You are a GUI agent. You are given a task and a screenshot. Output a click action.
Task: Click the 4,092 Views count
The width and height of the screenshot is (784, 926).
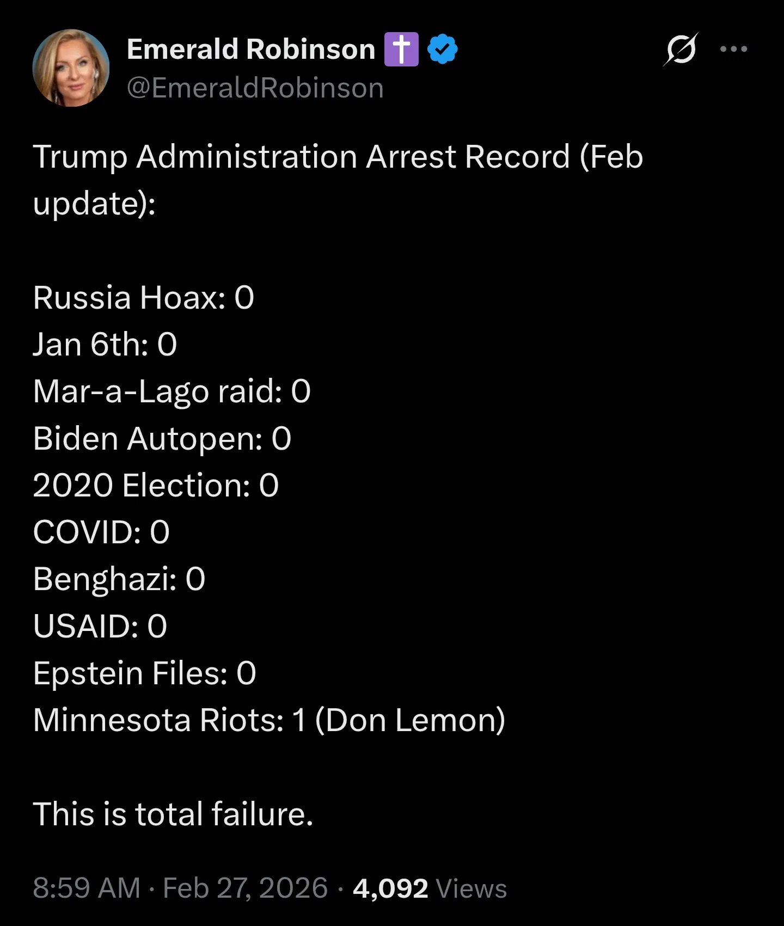click(430, 888)
